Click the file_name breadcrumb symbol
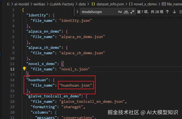 pyautogui.click(x=174, y=4)
